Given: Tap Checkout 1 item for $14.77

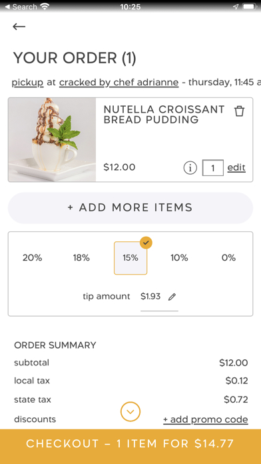Looking at the screenshot, I should pyautogui.click(x=130, y=444).
